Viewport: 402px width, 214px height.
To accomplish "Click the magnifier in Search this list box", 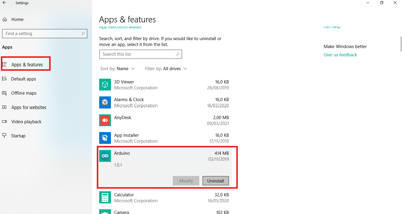I will click(x=178, y=54).
